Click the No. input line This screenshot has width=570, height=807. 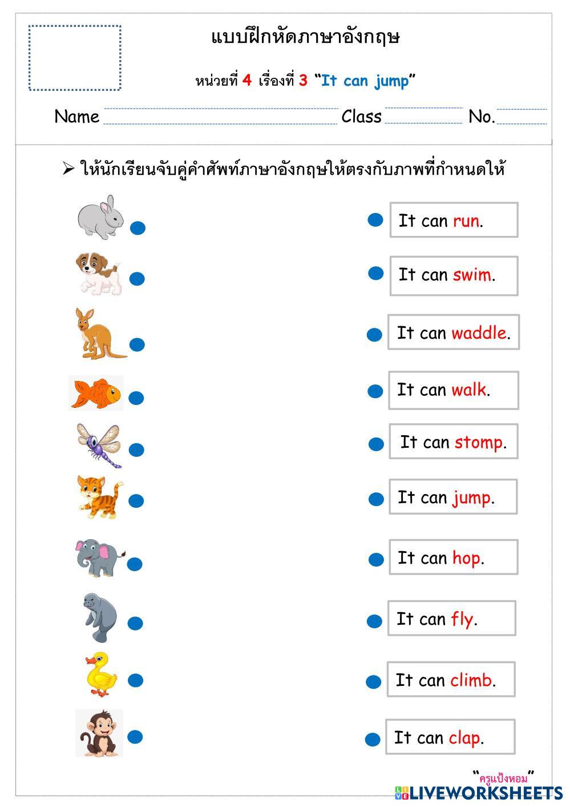coord(522,117)
